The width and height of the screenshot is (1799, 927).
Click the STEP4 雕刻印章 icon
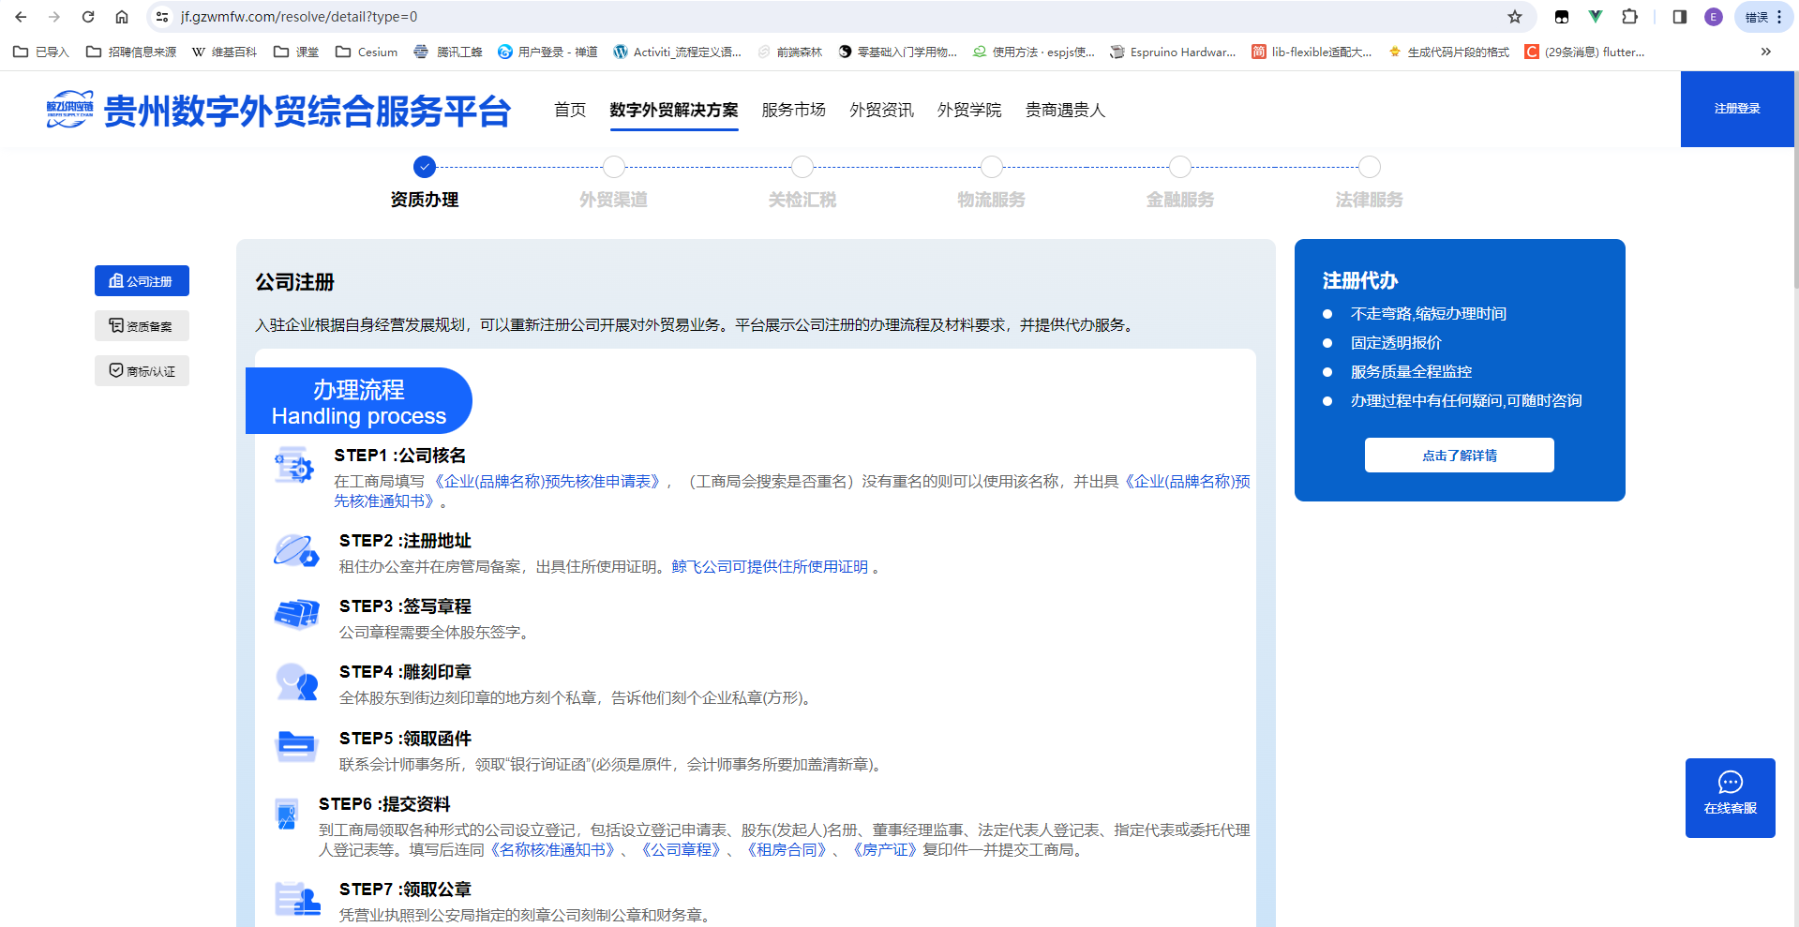(x=297, y=681)
